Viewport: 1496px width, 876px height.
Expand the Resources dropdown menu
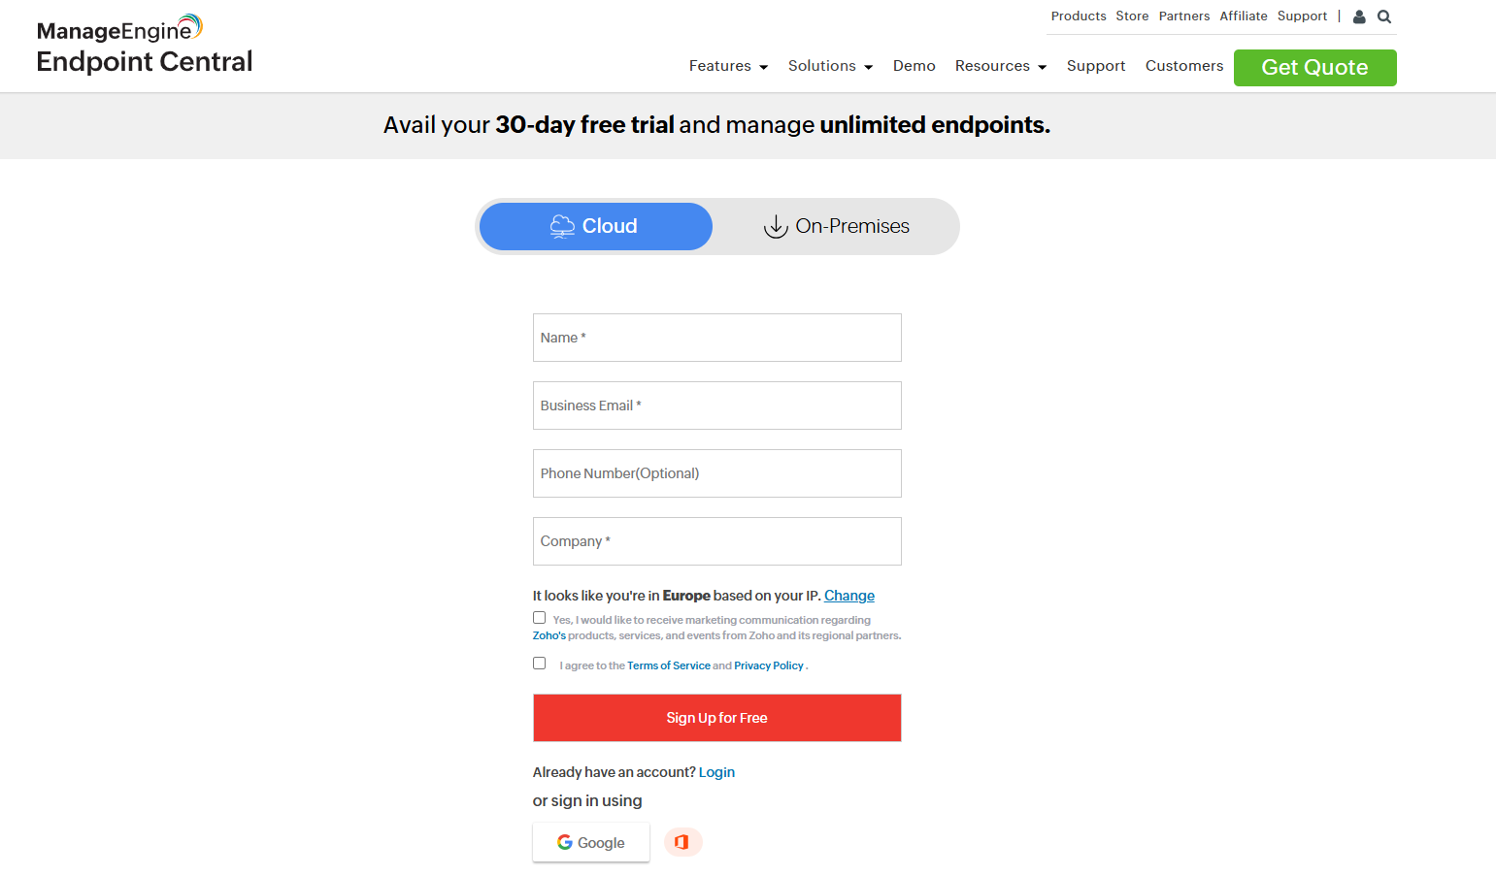[x=1000, y=66]
